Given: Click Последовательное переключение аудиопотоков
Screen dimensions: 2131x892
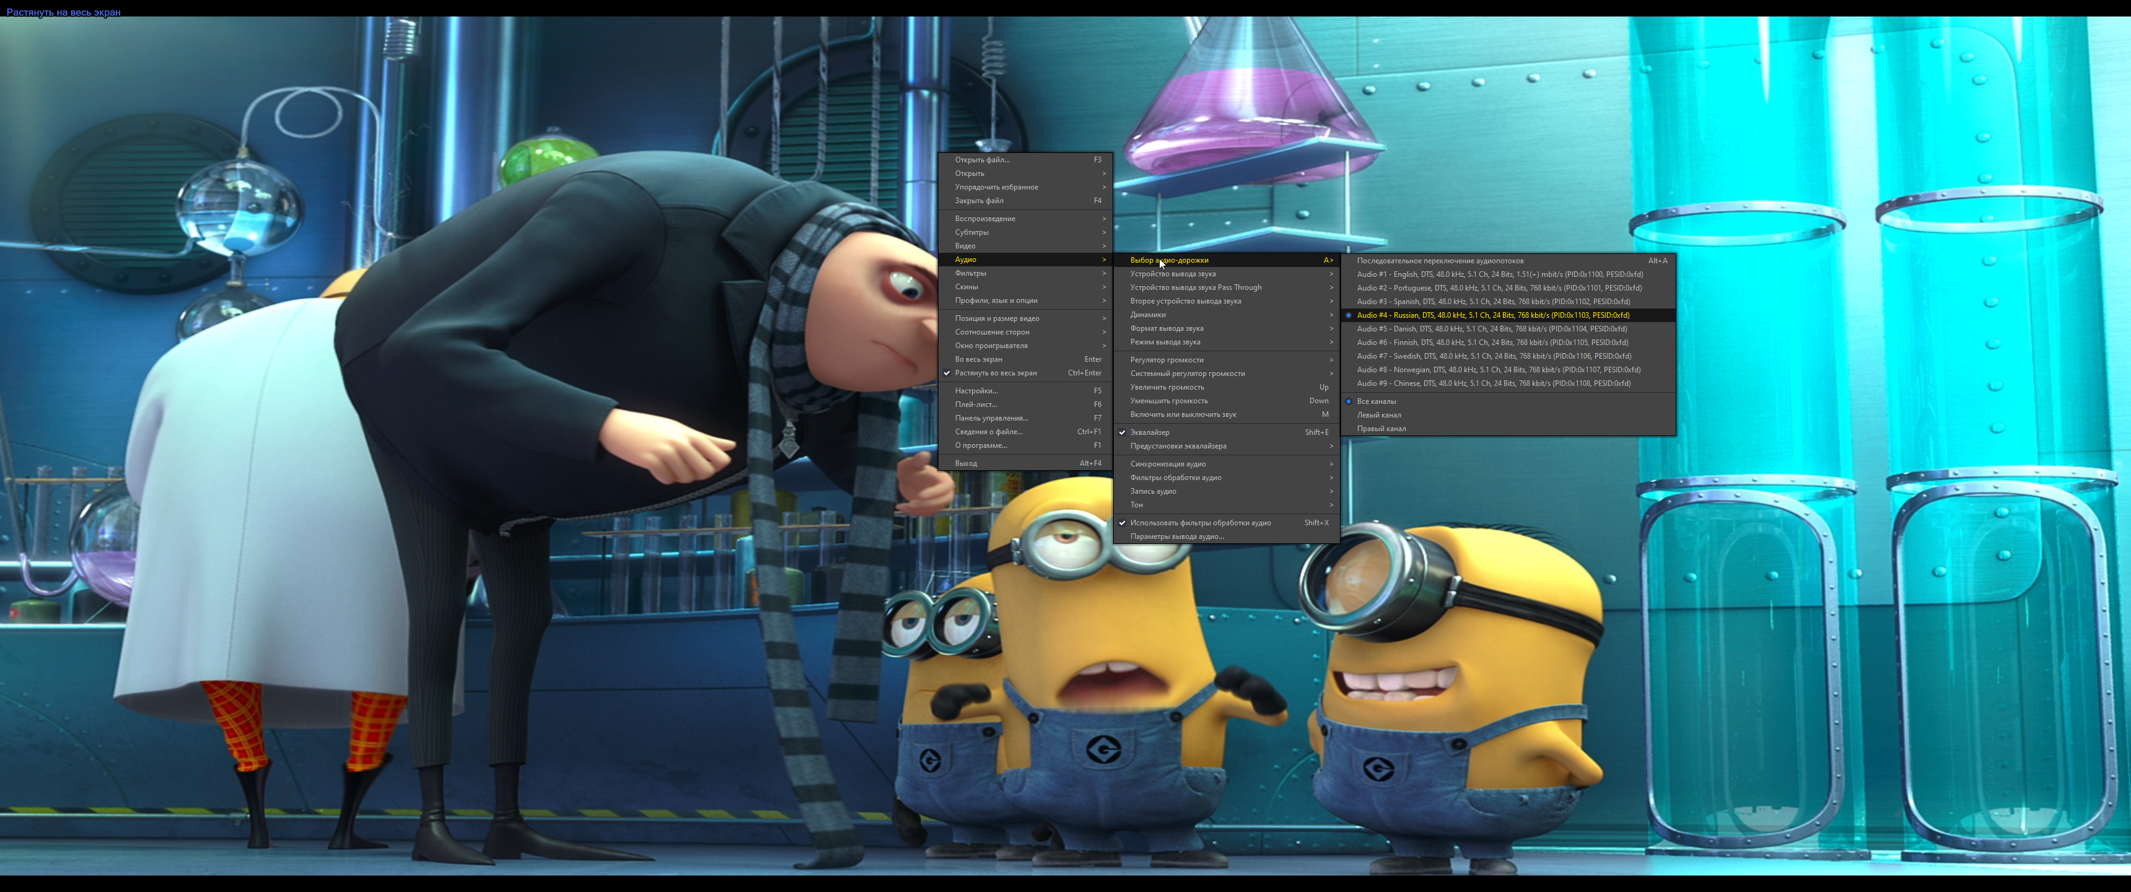Looking at the screenshot, I should pos(1440,261).
